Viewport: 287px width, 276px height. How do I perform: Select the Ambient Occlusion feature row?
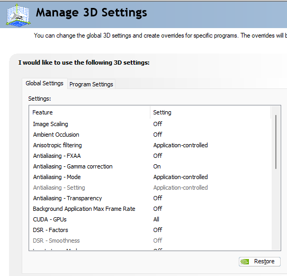point(150,135)
